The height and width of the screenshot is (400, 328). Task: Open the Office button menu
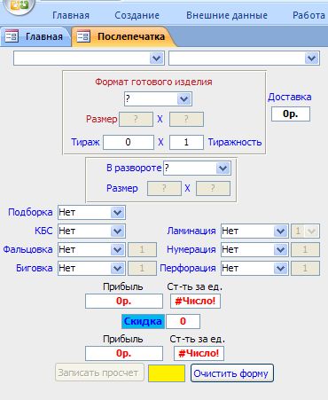(20, 6)
